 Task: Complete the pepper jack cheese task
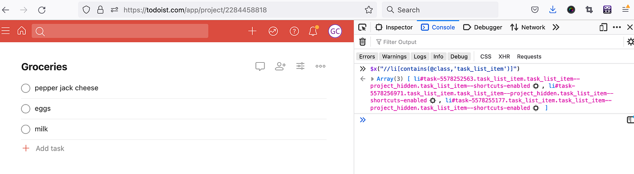(x=26, y=88)
